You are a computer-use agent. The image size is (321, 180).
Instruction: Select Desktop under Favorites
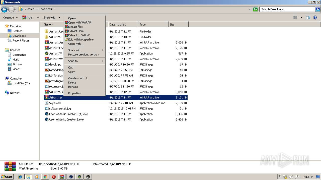[x=18, y=31]
